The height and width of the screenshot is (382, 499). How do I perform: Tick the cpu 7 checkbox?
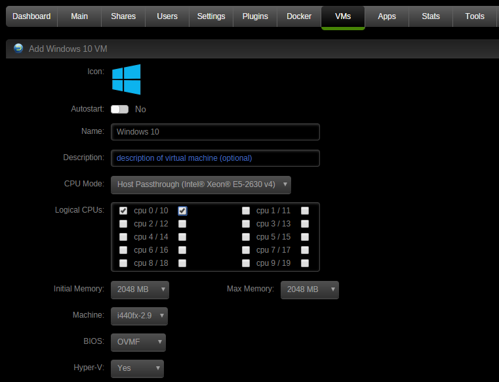(246, 250)
